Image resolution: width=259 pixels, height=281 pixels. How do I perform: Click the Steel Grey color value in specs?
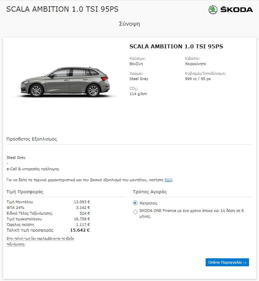tap(139, 79)
